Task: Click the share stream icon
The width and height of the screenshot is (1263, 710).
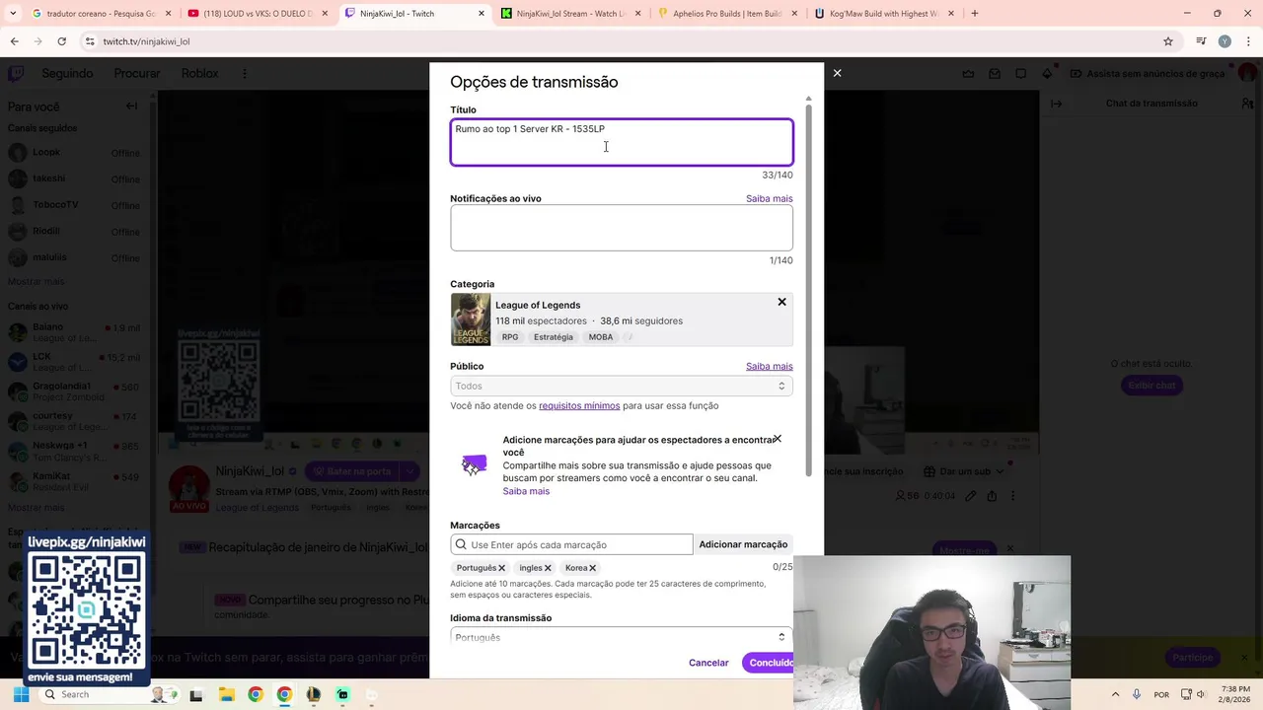Action: [992, 496]
